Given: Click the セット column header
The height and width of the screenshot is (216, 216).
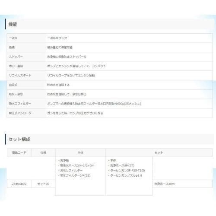Looking at the screenshot, I should point(159,152).
